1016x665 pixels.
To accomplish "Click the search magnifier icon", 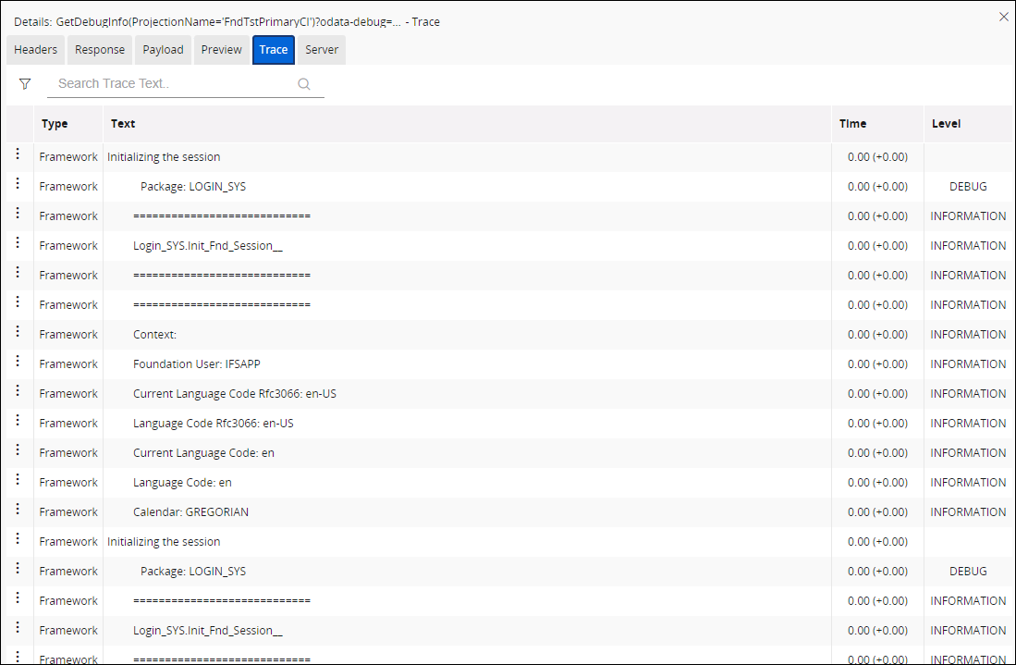I will (x=304, y=84).
